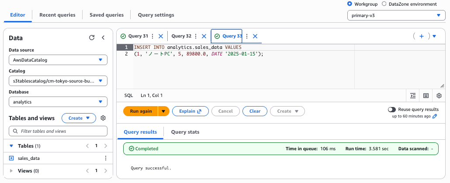Collapse the Data side panel
Image resolution: width=450 pixels, height=183 pixels.
click(x=103, y=38)
